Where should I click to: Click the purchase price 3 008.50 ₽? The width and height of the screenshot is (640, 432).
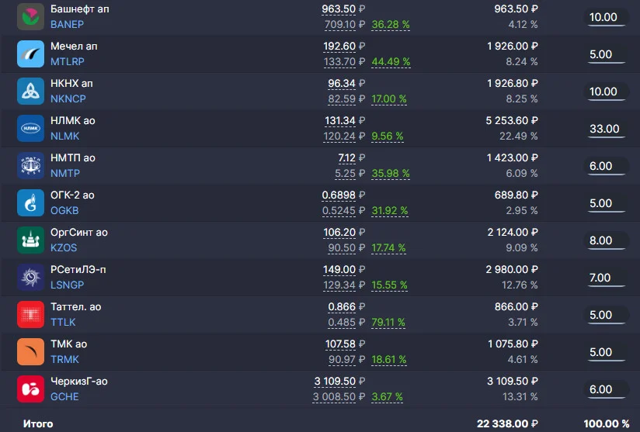point(339,396)
